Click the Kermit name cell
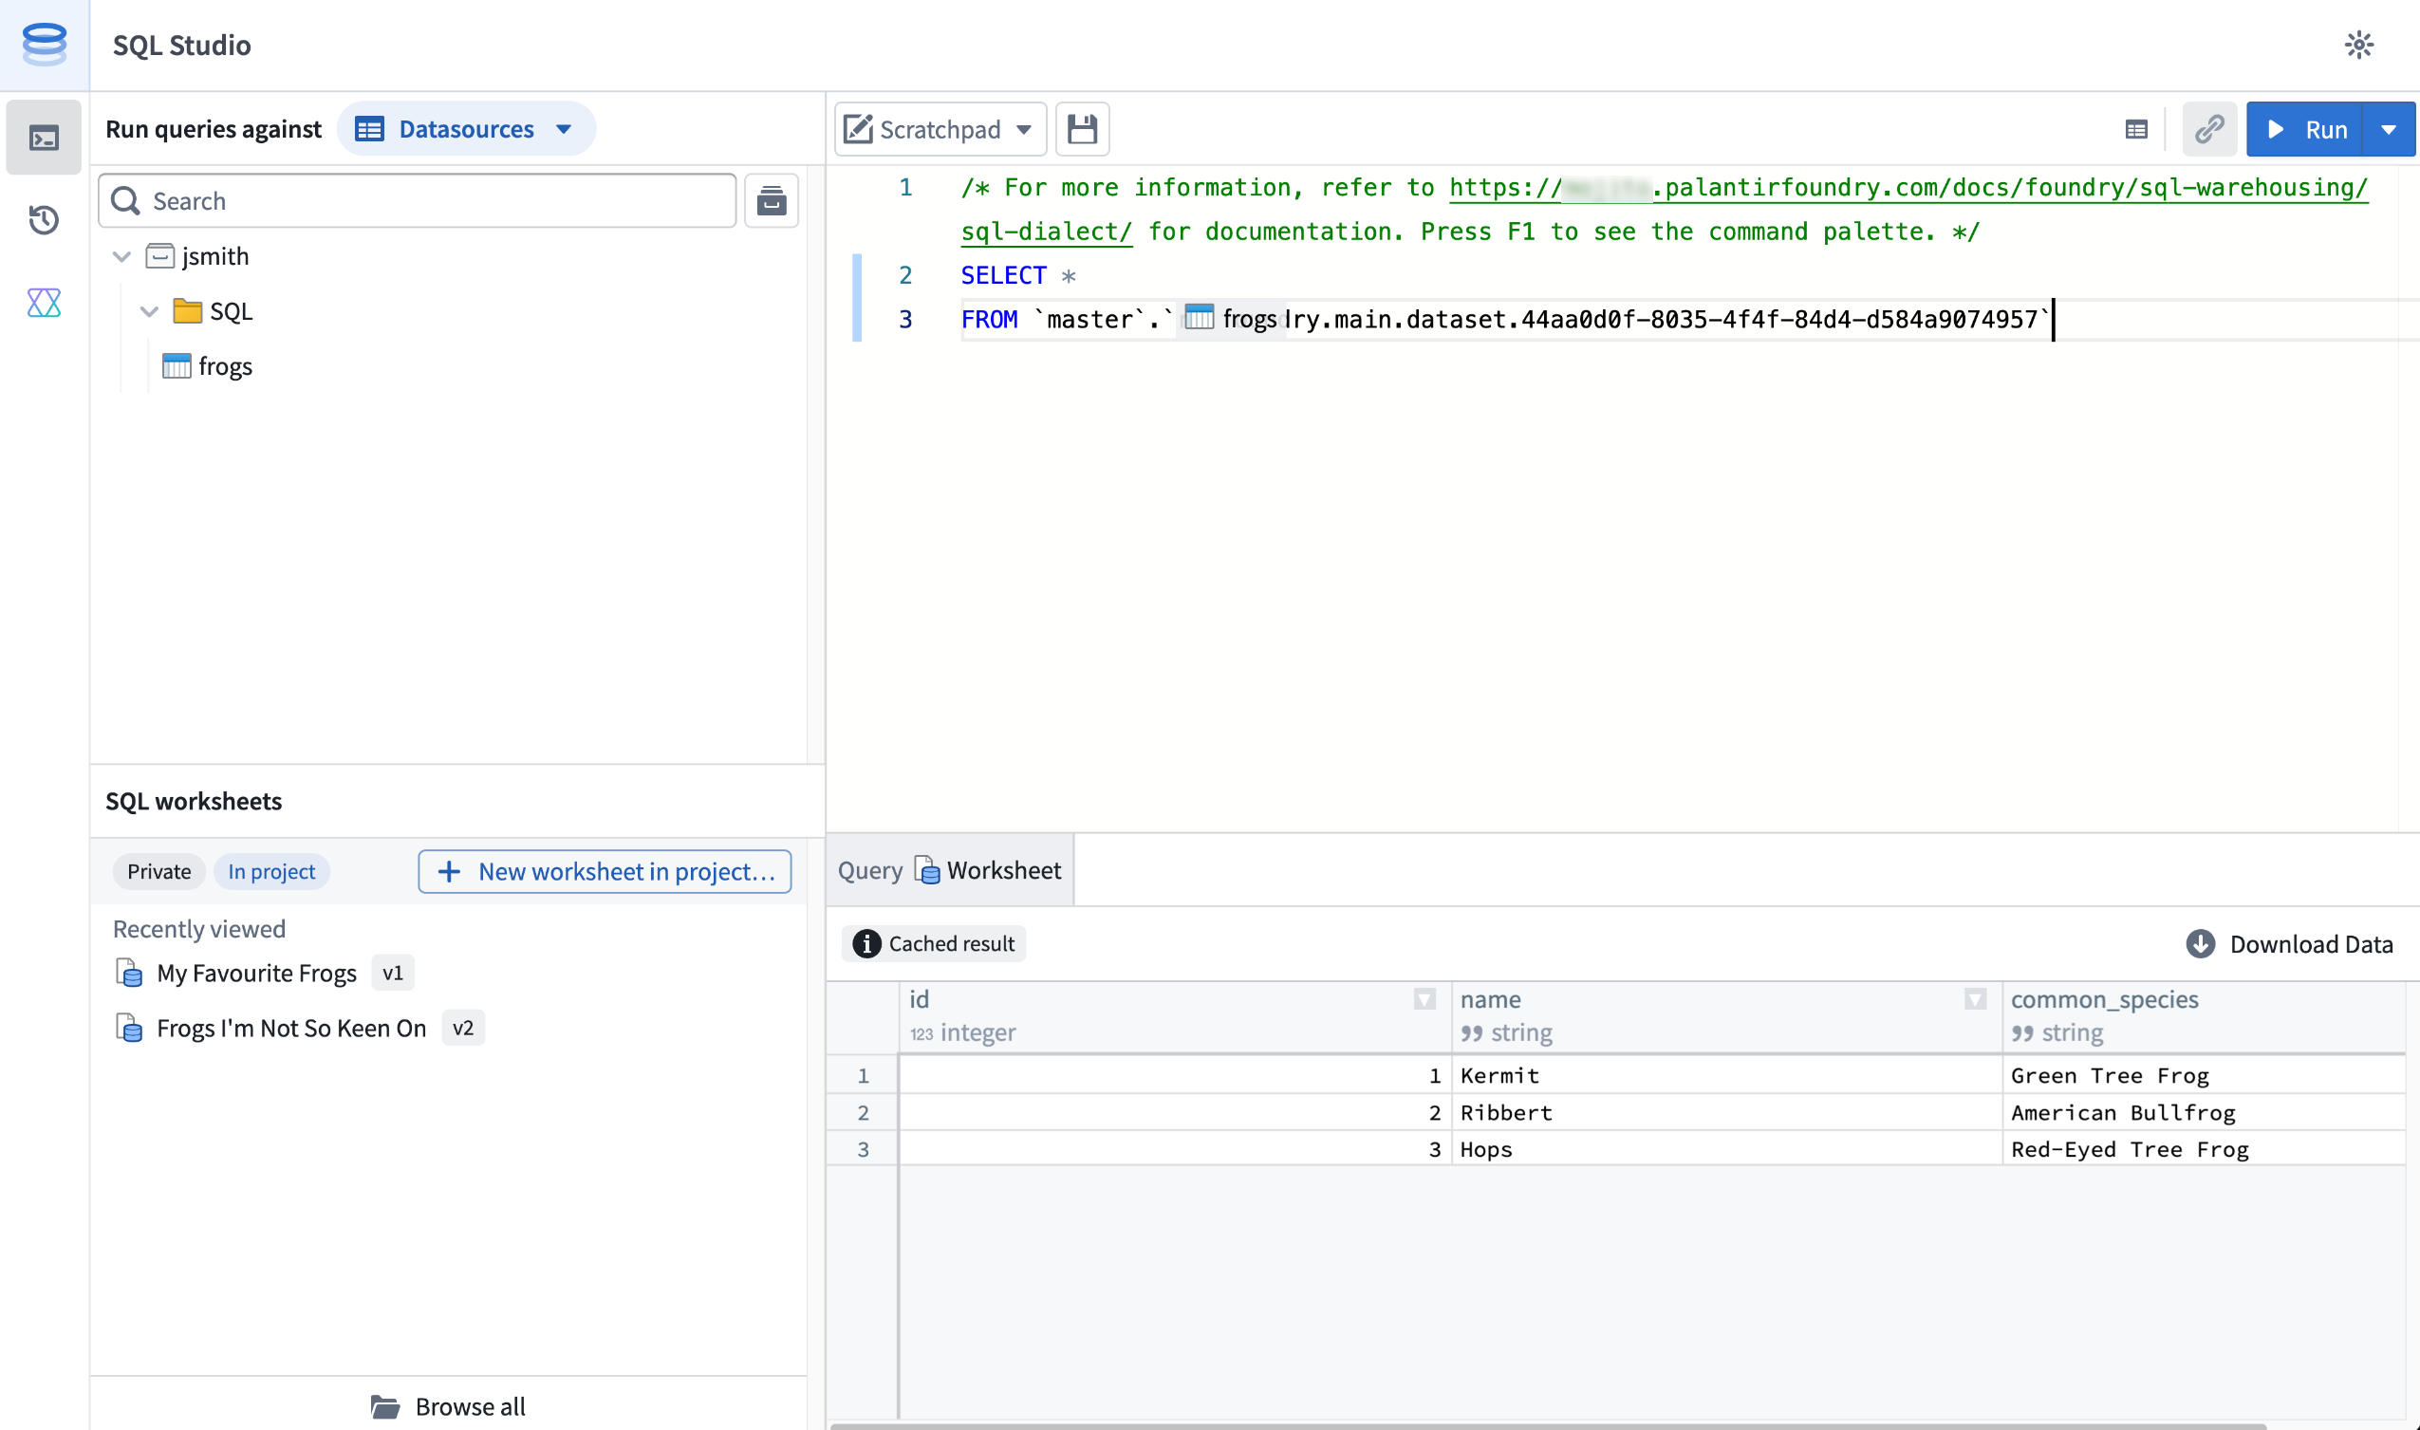 pos(1726,1075)
